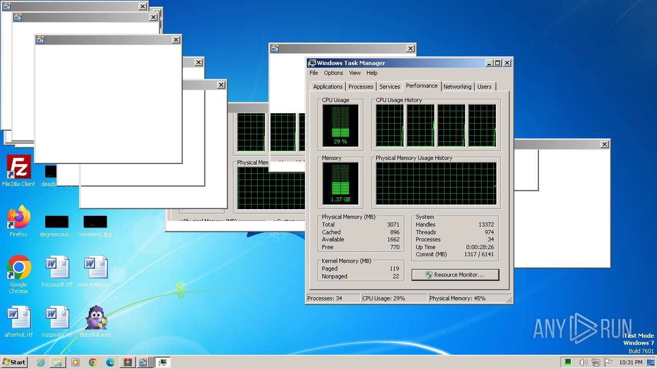Image resolution: width=657 pixels, height=369 pixels.
Task: Switch to the Applications tab
Action: tap(327, 87)
